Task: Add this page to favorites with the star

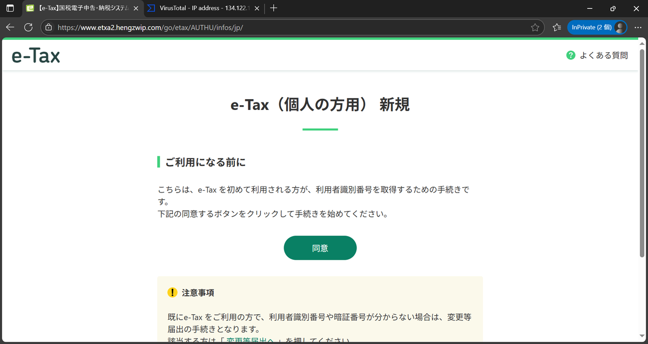Action: point(535,27)
